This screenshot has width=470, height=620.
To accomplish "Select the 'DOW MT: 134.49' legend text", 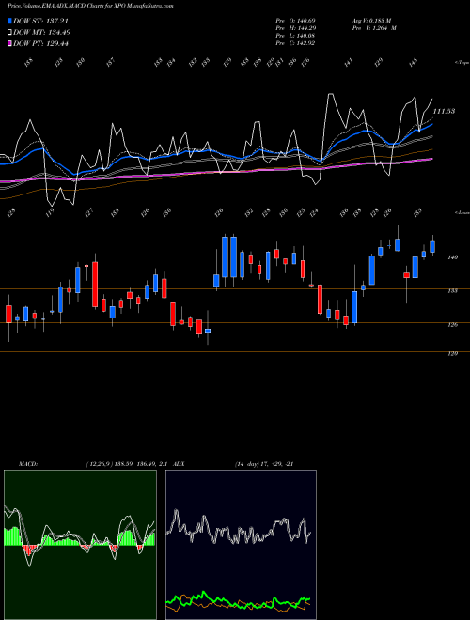I will [42, 33].
